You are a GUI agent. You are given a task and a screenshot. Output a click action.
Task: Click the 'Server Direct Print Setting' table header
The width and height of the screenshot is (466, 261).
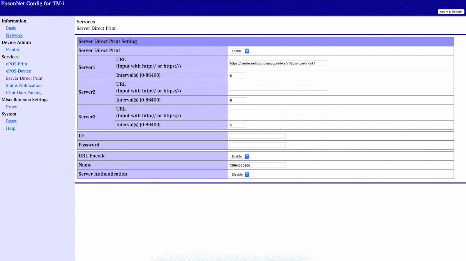coord(266,42)
